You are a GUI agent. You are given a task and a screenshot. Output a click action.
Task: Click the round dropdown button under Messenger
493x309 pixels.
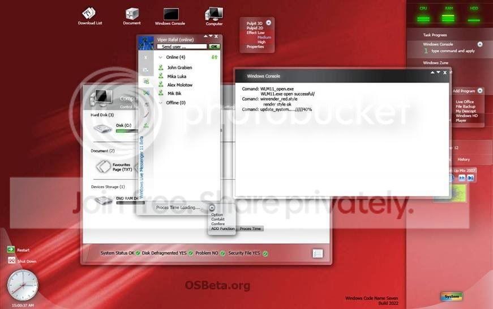coord(212,208)
